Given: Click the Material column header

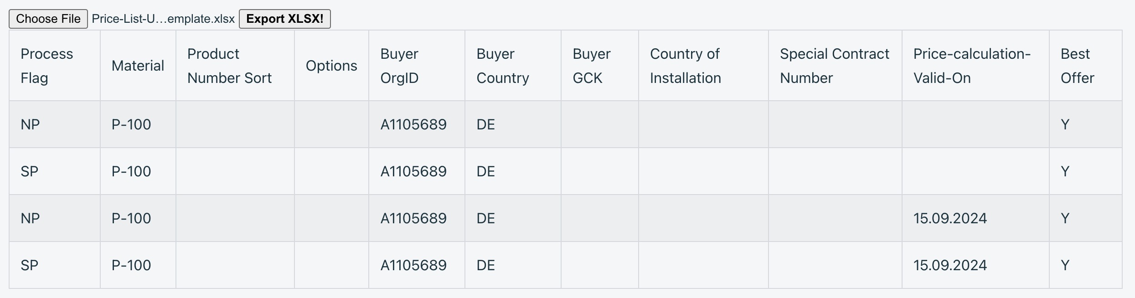Looking at the screenshot, I should point(138,66).
